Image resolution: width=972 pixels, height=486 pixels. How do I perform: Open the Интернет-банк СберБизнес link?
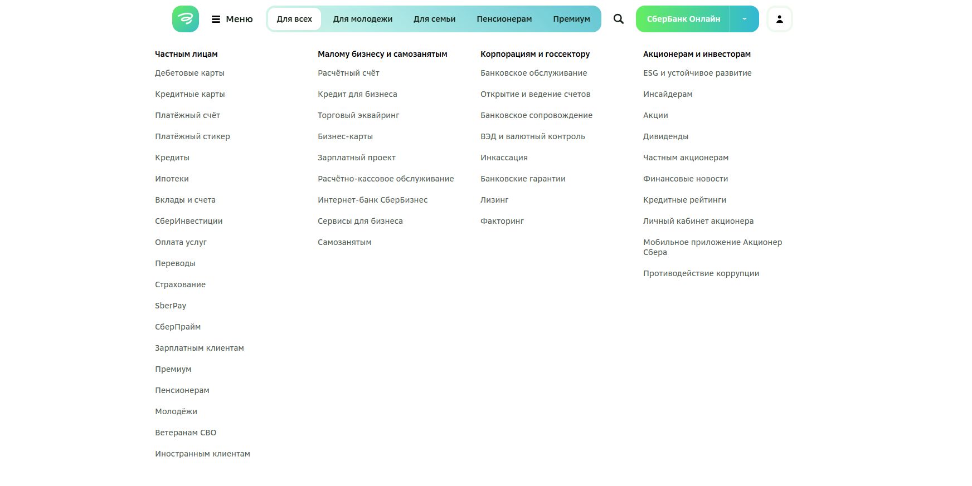click(x=372, y=200)
